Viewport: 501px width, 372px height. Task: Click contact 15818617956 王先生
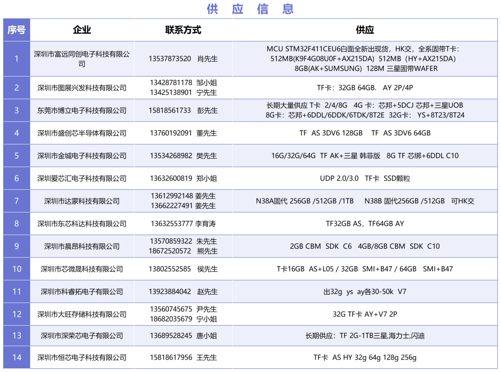(x=183, y=358)
